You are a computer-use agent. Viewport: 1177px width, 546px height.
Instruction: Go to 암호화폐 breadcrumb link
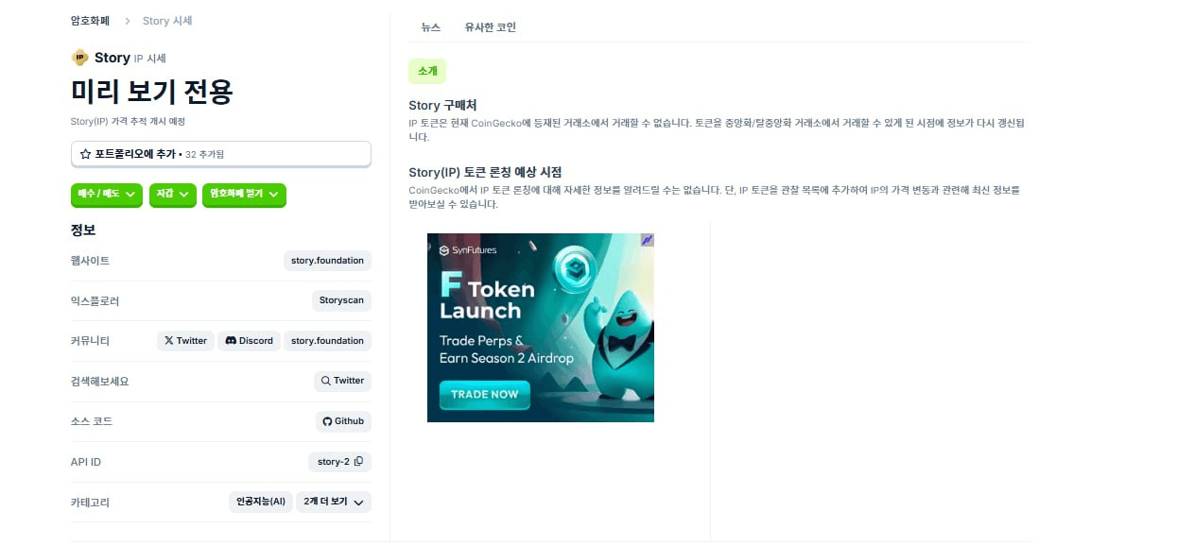click(x=90, y=21)
